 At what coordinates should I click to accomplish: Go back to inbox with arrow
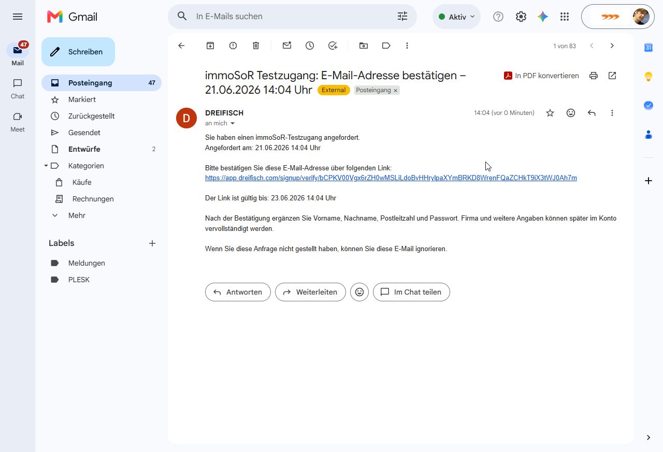click(181, 46)
